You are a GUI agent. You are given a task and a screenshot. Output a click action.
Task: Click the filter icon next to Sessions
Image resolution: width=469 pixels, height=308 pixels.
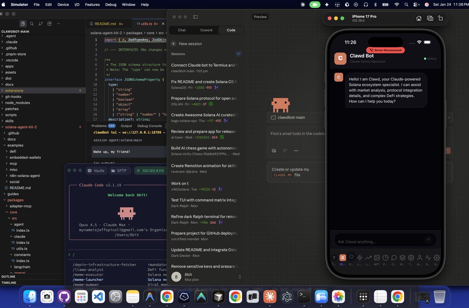[238, 54]
